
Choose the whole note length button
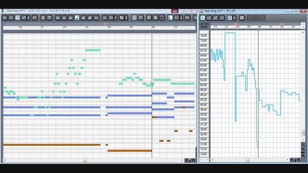pyautogui.click(x=58, y=18)
